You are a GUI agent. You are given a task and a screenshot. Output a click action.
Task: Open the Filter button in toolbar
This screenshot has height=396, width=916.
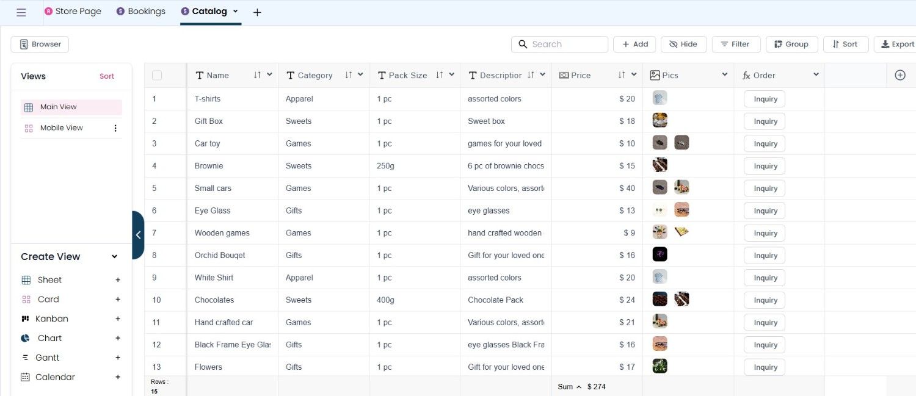736,44
